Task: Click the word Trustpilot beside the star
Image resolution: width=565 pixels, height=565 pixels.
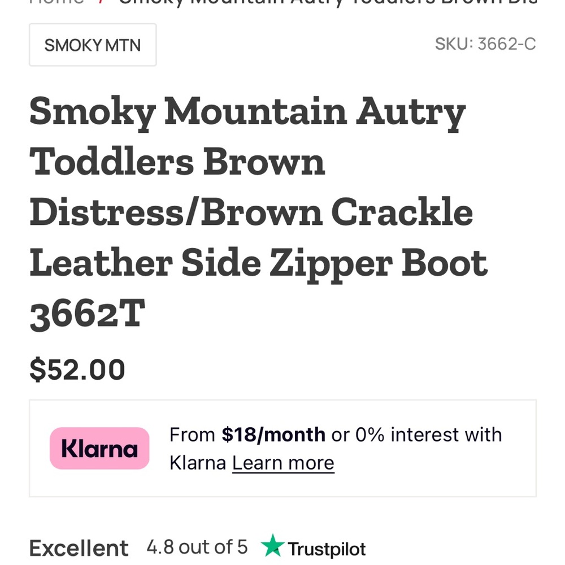Action: pyautogui.click(x=327, y=549)
